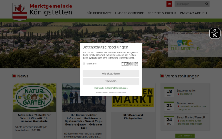Click the red square icon beside Veranstaltungen
This screenshot has width=222, height=139.
pos(162,76)
